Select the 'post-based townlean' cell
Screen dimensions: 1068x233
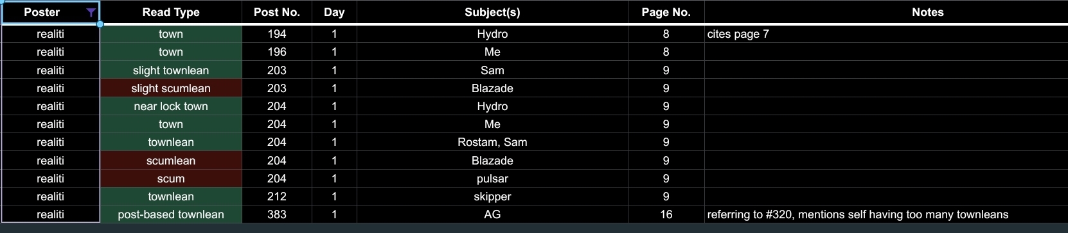click(x=171, y=214)
